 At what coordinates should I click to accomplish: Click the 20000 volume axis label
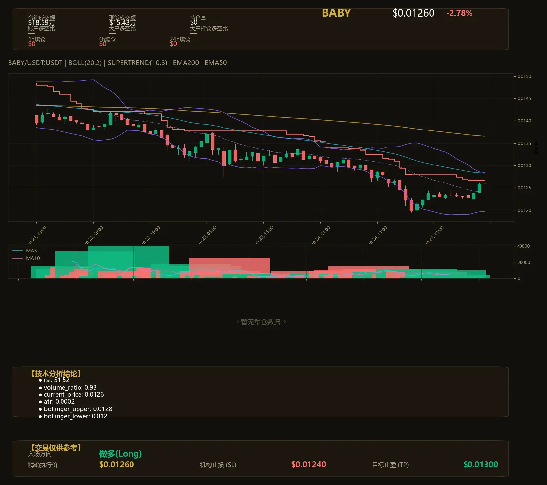pyautogui.click(x=523, y=262)
